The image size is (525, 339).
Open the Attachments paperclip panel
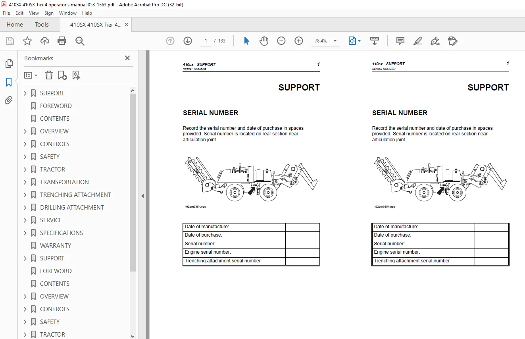pos(9,100)
